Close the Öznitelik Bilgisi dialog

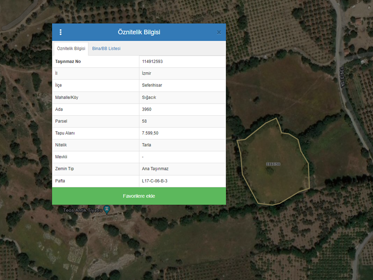point(219,32)
